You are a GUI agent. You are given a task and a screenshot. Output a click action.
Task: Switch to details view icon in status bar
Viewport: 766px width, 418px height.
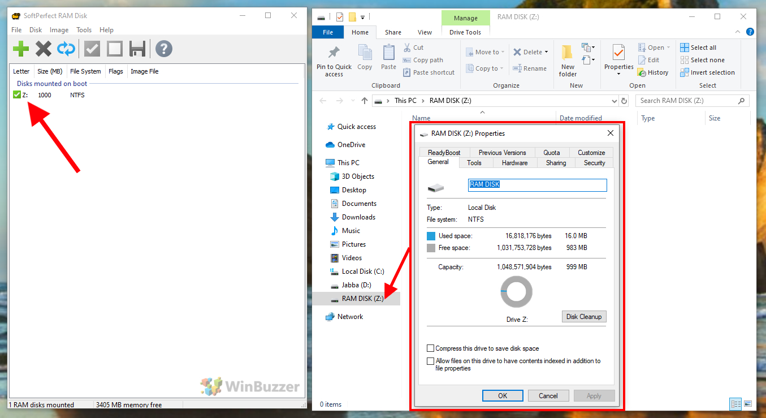735,404
